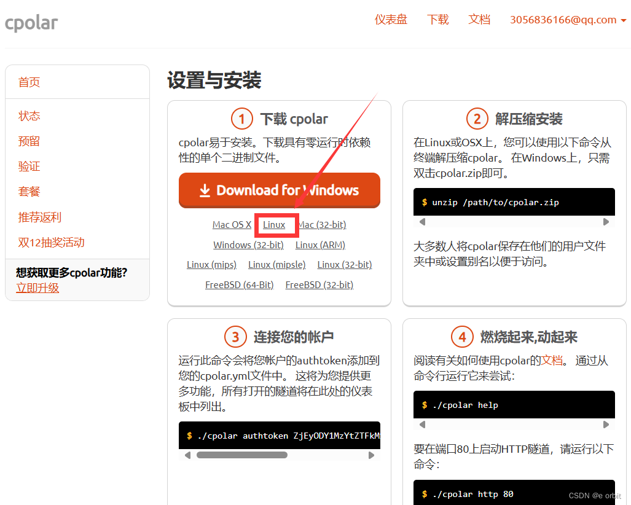Click the Linux (mips) download link

(212, 264)
